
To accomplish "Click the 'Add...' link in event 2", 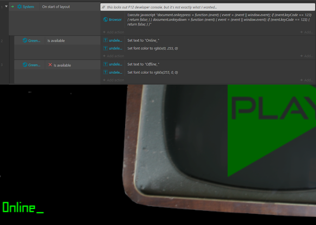I will 307,56.
